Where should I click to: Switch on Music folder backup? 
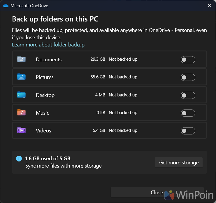pyautogui.click(x=188, y=113)
